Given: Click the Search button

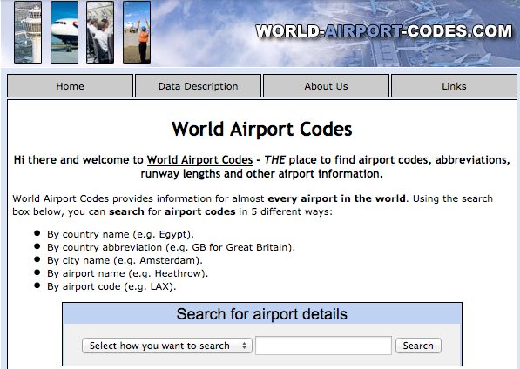Looking at the screenshot, I should click(x=418, y=346).
